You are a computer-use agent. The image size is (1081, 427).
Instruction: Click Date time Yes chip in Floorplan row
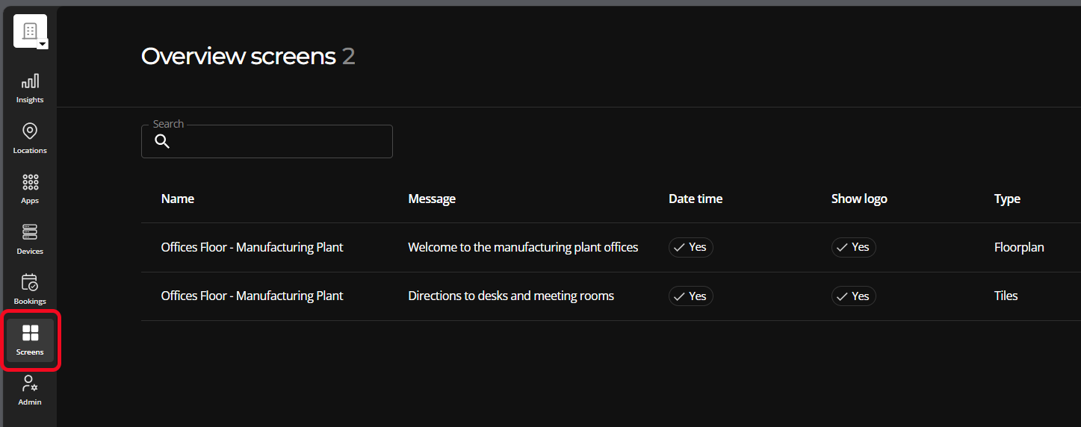691,247
